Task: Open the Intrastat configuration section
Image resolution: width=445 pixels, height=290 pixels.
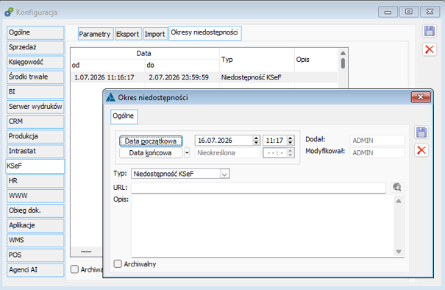Action: pyautogui.click(x=35, y=151)
